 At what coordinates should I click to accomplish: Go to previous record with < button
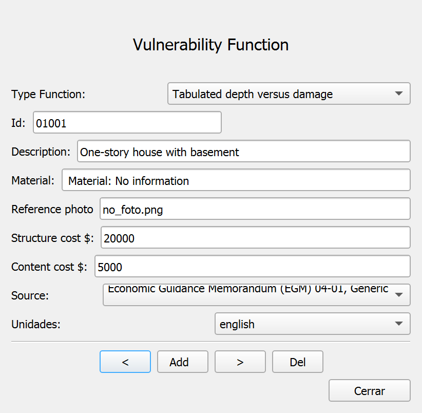[x=125, y=362]
